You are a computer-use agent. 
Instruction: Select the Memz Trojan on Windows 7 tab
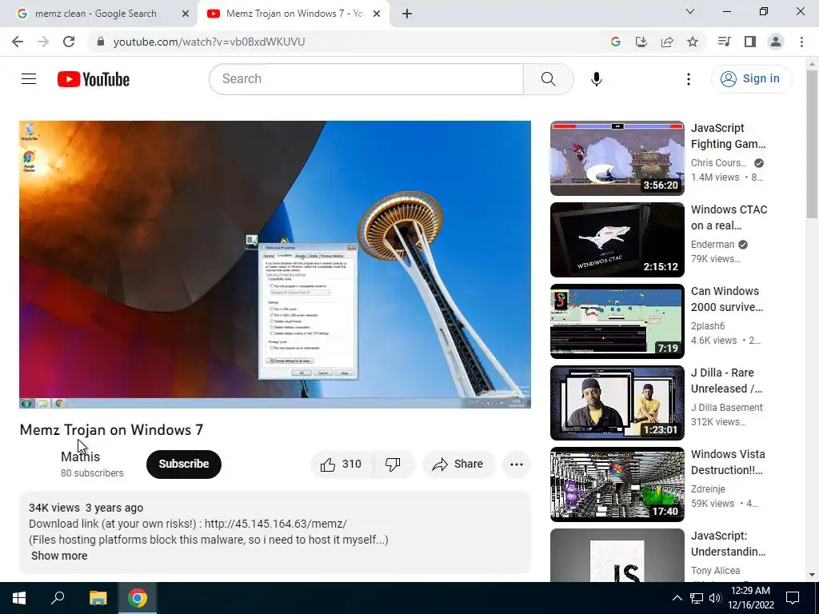pos(295,14)
